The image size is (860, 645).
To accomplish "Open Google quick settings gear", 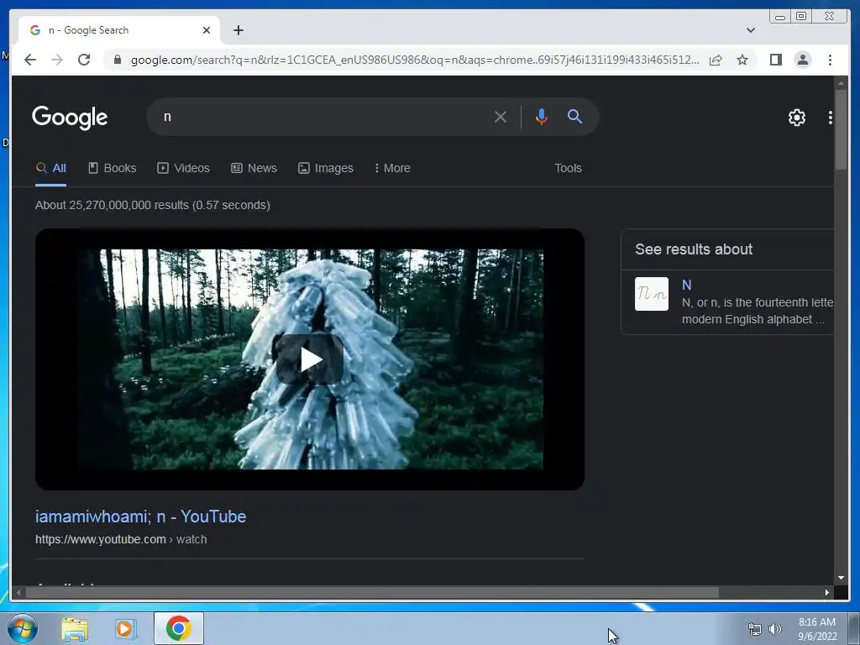I will click(796, 118).
